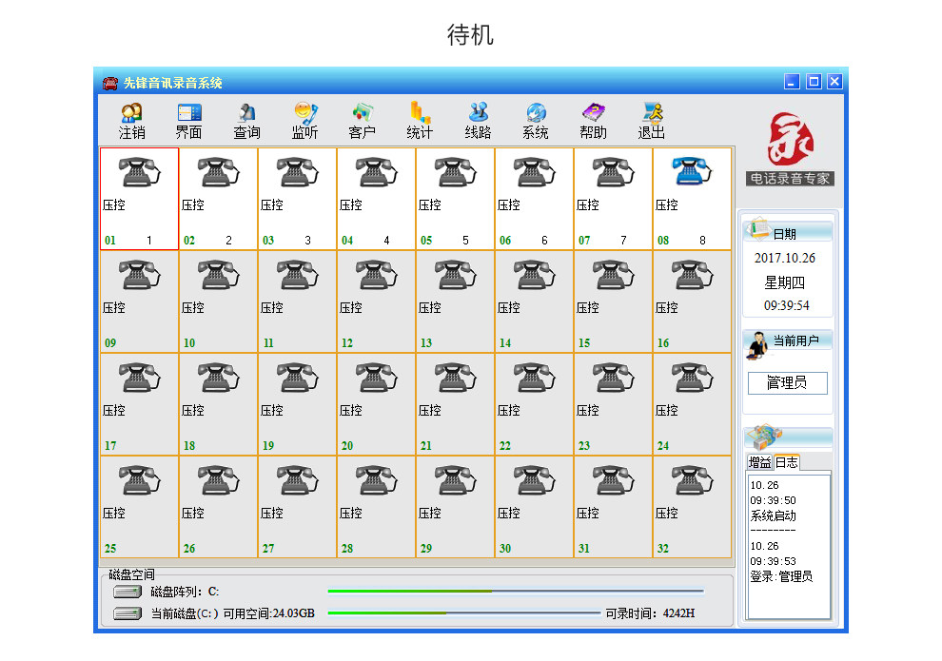Select channel 16 phone icon
The height and width of the screenshot is (661, 942).
coord(692,275)
